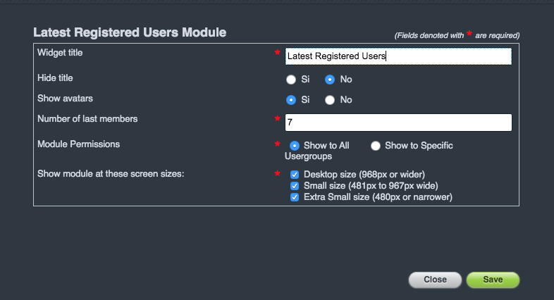Select Si for Show avatars

(291, 100)
